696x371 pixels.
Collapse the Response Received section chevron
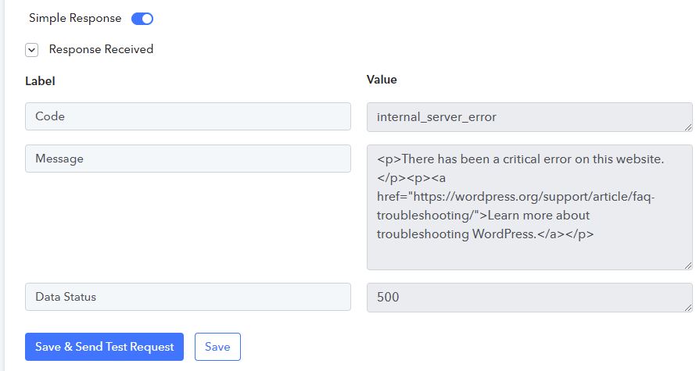[32, 50]
